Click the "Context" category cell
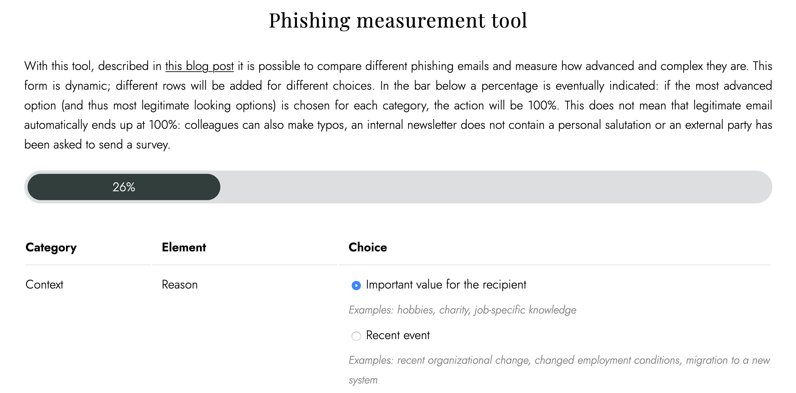Viewport: 796px width, 393px height. (44, 285)
